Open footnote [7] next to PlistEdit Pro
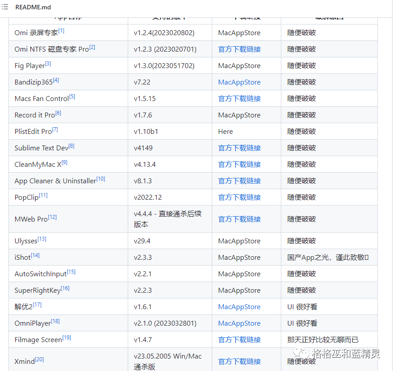The image size is (393, 371). pyautogui.click(x=55, y=129)
